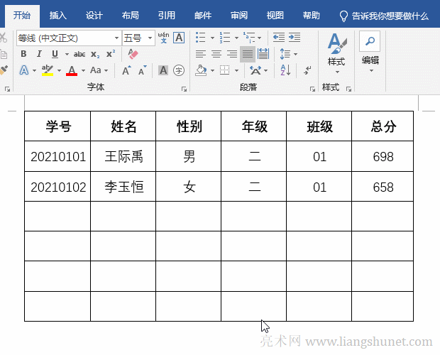440x355 pixels.
Task: Click the Format Painter brush icon
Action: (4, 70)
